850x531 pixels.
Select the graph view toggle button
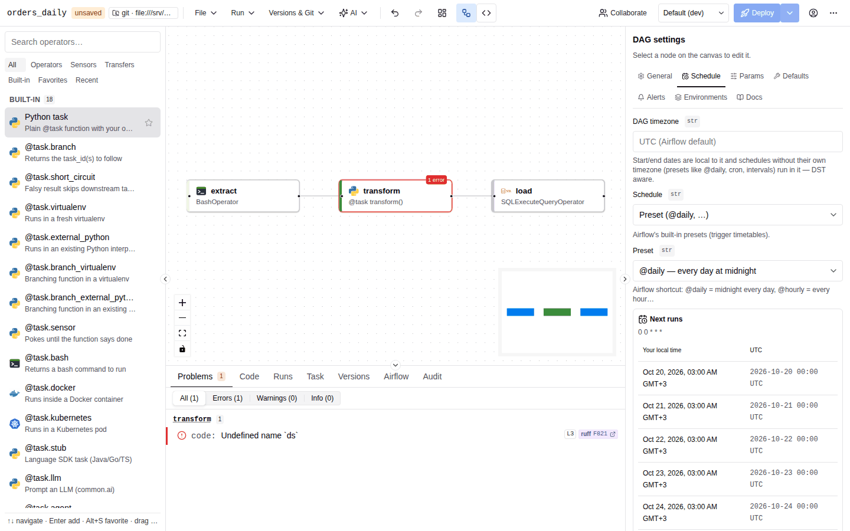(x=466, y=13)
